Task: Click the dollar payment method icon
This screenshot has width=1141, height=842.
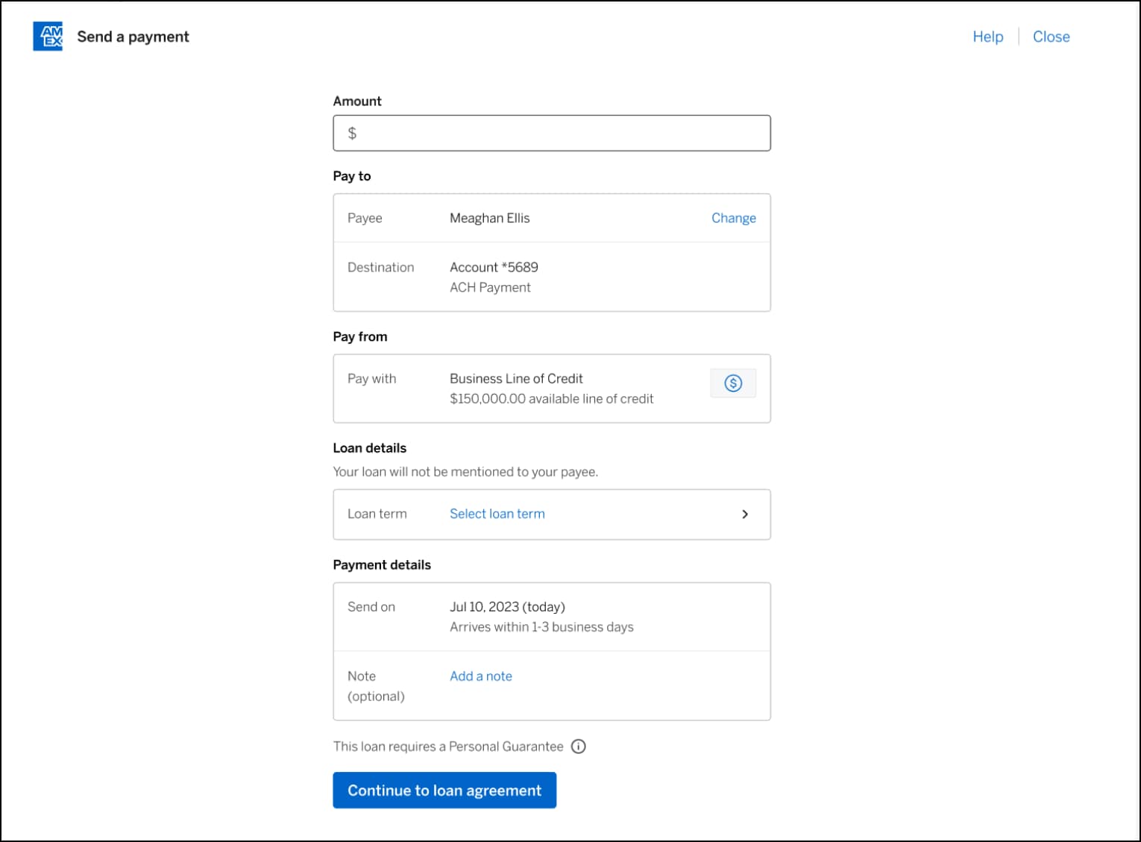Action: (x=733, y=383)
